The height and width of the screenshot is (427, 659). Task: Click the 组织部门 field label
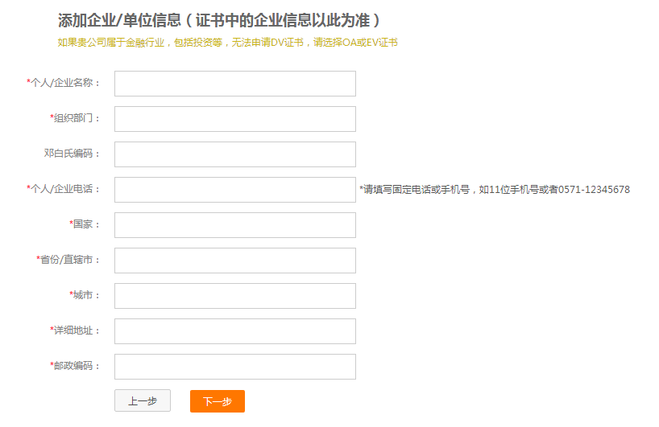pyautogui.click(x=75, y=118)
